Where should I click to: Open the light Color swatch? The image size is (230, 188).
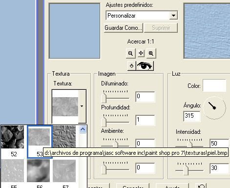click(214, 85)
